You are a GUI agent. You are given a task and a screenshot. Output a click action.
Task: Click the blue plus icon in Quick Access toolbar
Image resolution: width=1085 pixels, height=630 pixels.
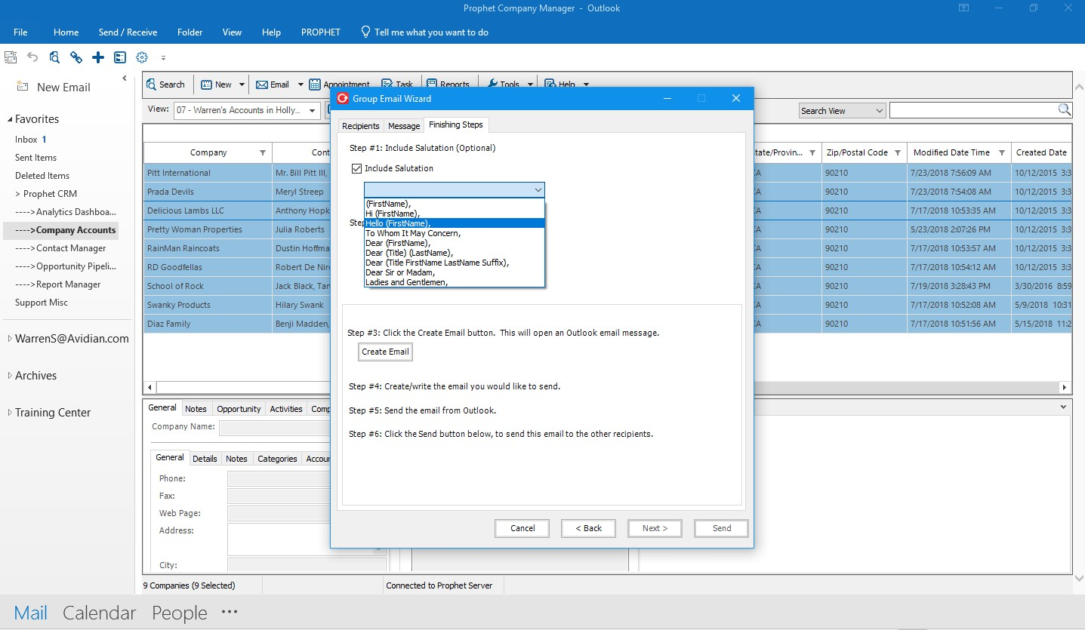[97, 57]
